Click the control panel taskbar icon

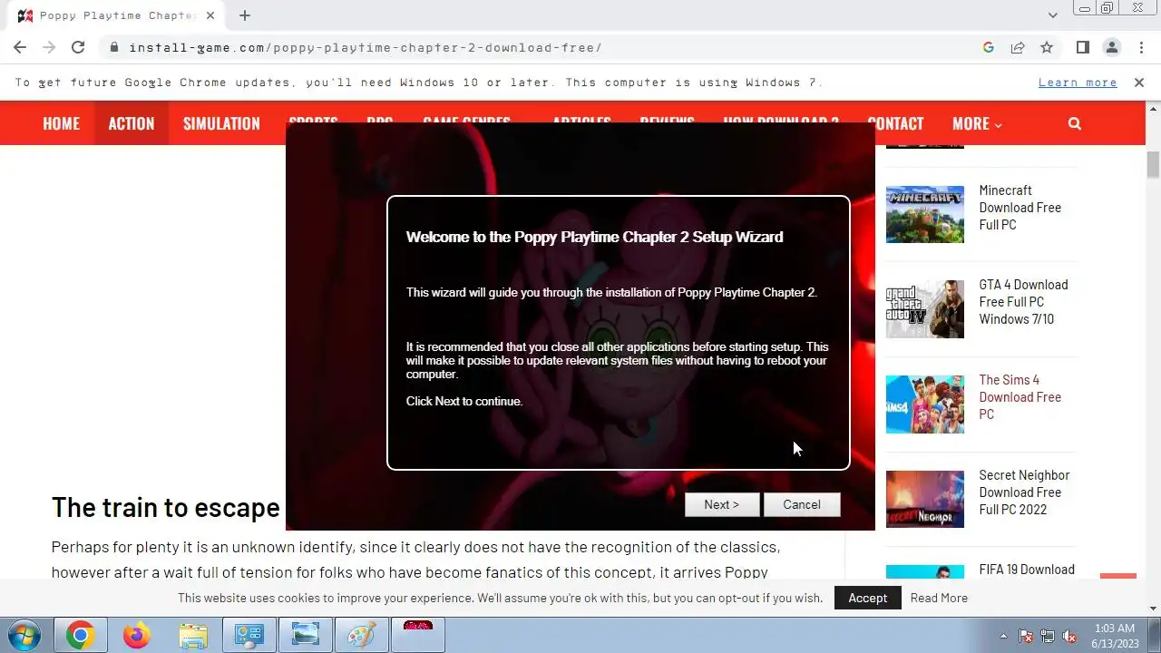(x=249, y=636)
